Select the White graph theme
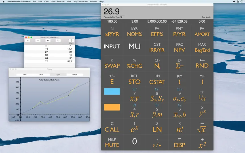The width and height of the screenshot is (245, 153). point(75,75)
